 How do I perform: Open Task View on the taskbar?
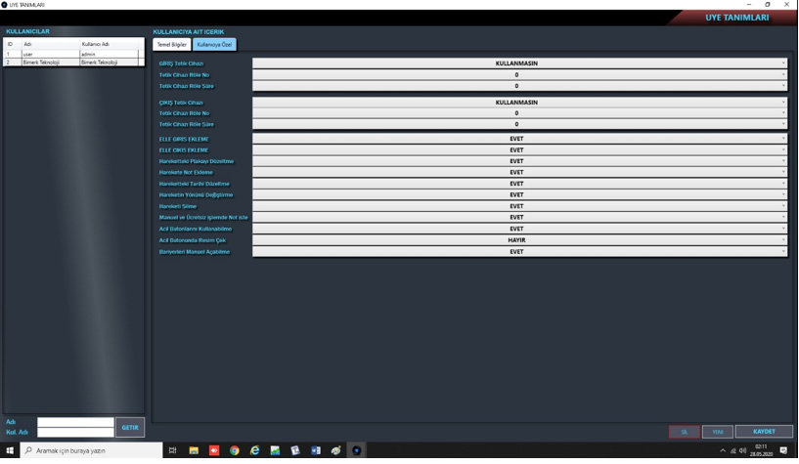click(x=173, y=450)
